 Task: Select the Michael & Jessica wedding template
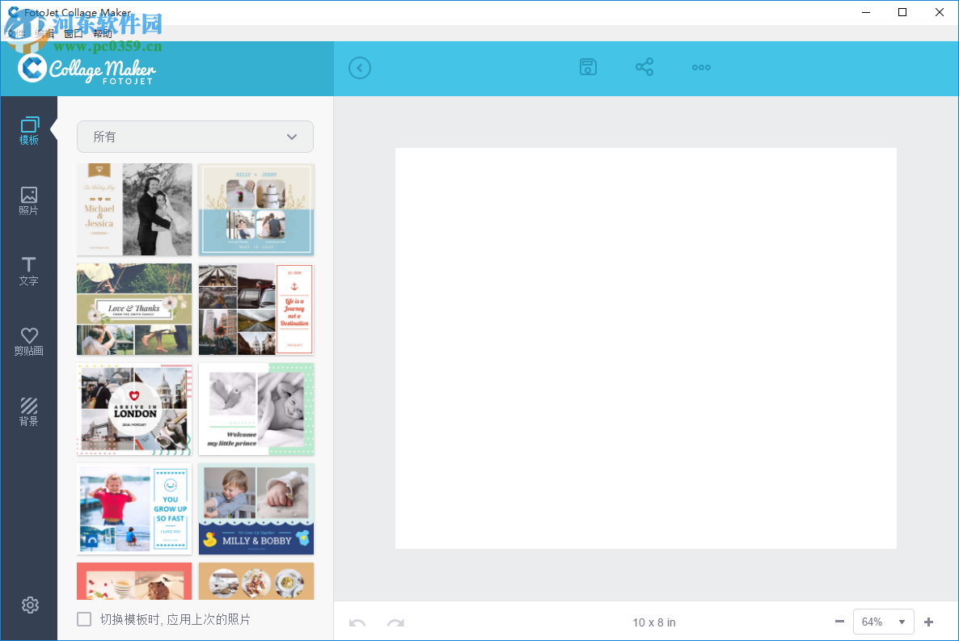click(133, 209)
